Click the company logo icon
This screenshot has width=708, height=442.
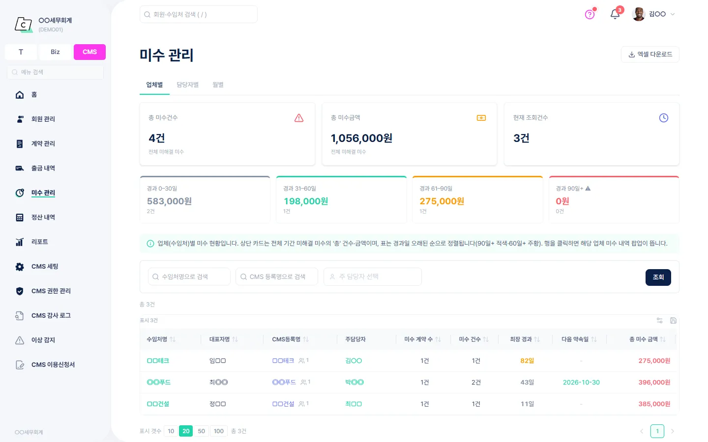coord(24,24)
